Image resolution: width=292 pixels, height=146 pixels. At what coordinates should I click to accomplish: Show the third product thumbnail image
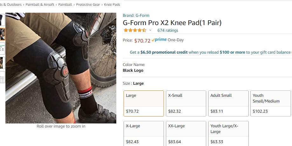point(2,49)
